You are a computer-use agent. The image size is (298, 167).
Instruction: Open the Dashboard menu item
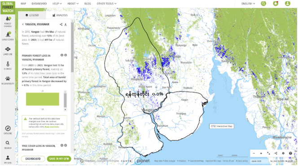click(x=39, y=4)
